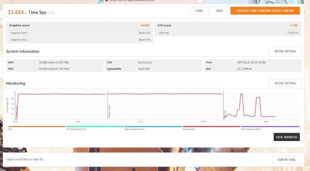Click the Graphics test 2 row label

19,40
